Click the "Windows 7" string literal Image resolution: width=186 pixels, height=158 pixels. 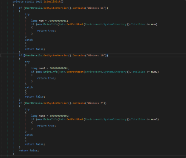(x=95, y=103)
